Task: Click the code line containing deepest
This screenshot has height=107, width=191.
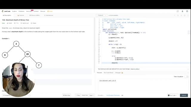Action: tap(146, 63)
